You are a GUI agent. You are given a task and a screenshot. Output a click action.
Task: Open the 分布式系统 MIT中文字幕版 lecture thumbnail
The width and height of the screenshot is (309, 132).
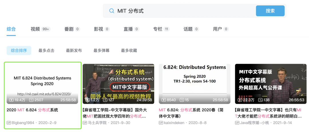coord(118,84)
